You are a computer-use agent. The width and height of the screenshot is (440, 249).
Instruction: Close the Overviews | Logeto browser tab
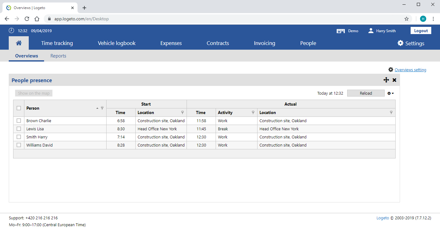(x=72, y=8)
